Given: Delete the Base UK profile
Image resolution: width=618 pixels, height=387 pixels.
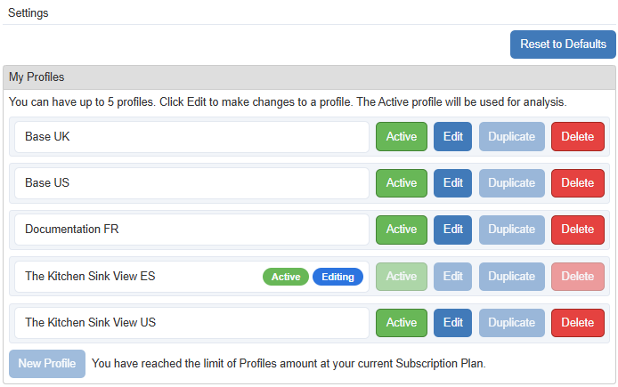Looking at the screenshot, I should point(577,137).
